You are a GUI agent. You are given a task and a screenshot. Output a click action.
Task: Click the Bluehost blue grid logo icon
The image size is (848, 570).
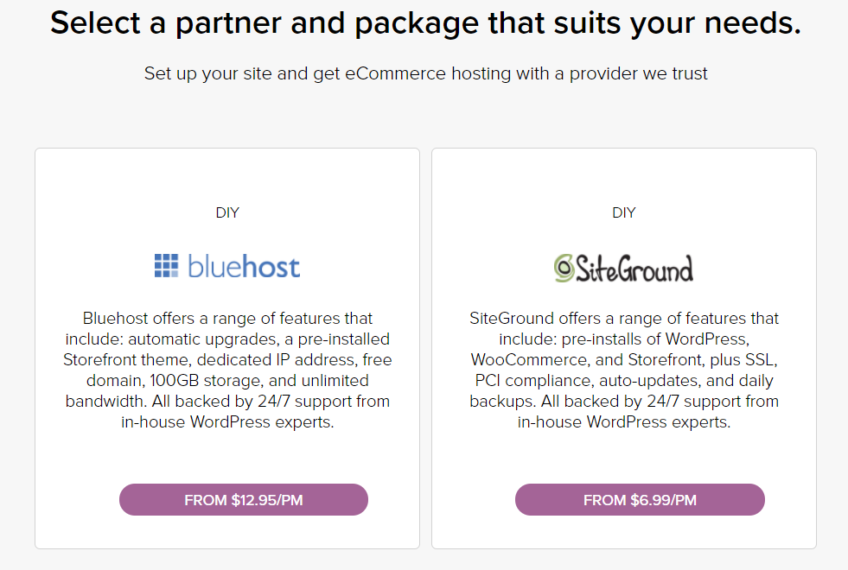coord(166,266)
